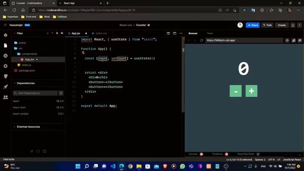Click the Fork button
The width and height of the screenshot is (304, 171).
(267, 25)
